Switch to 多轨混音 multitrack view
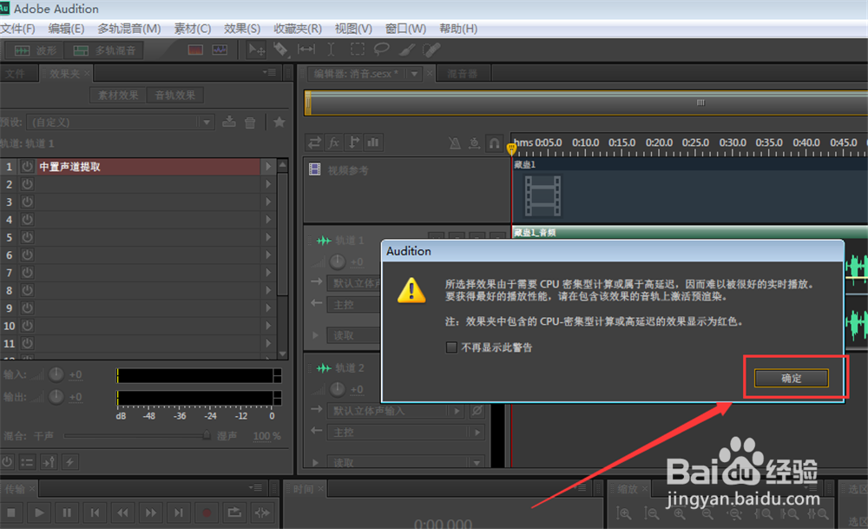The height and width of the screenshot is (529, 868). 104,50
